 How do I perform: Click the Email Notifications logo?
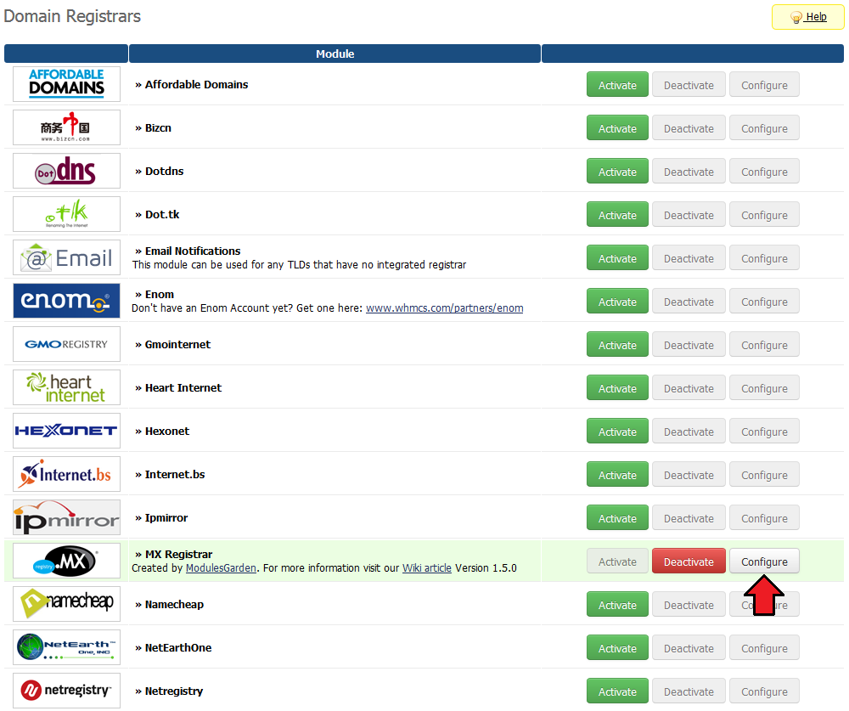tap(66, 257)
